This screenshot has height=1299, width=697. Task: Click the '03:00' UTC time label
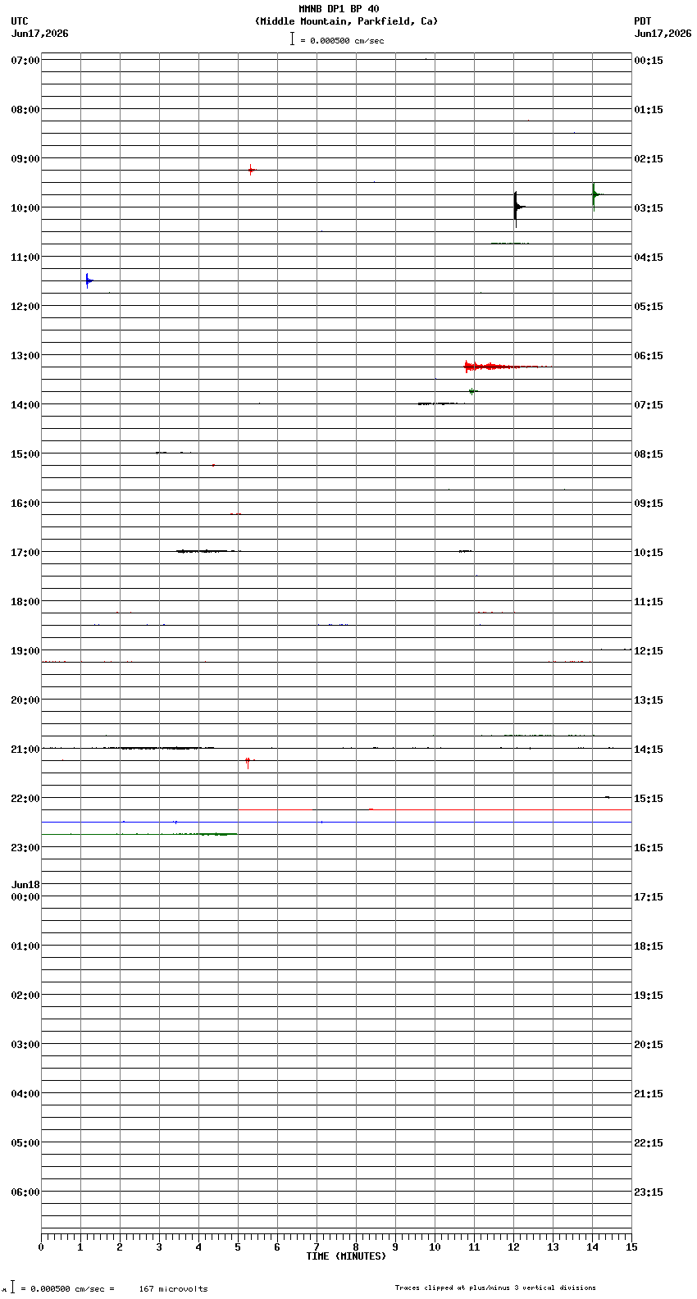[25, 1045]
